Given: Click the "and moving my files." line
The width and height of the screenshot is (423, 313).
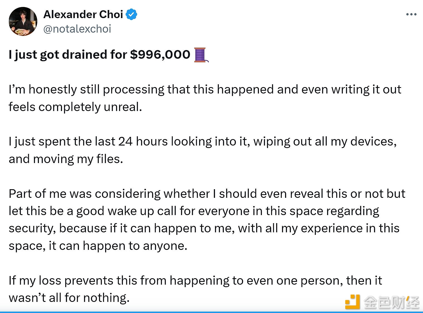Looking at the screenshot, I should tap(66, 159).
